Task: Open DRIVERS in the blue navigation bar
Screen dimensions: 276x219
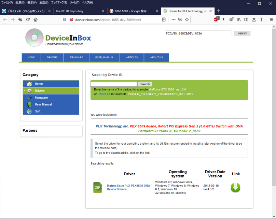Action: [x=52, y=57]
